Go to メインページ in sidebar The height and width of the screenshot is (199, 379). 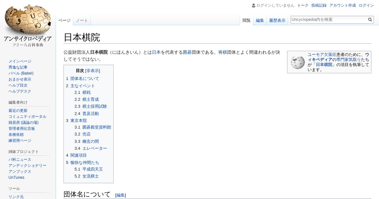[20, 61]
